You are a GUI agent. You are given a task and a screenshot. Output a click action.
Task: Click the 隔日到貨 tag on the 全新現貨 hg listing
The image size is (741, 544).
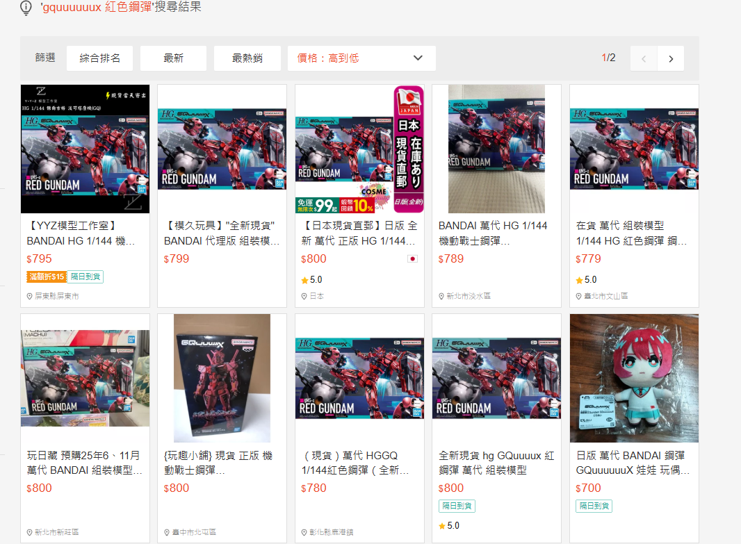pyautogui.click(x=457, y=506)
